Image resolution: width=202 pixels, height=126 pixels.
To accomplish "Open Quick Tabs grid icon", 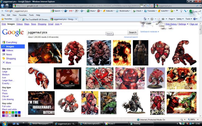I will pos(17,19).
